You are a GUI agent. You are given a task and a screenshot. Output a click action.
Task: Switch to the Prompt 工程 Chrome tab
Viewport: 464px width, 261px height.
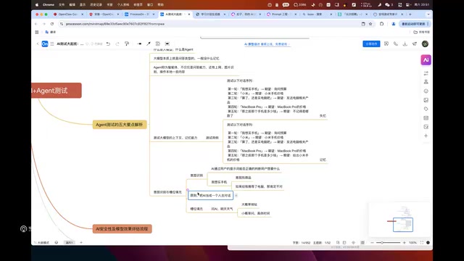(281, 14)
